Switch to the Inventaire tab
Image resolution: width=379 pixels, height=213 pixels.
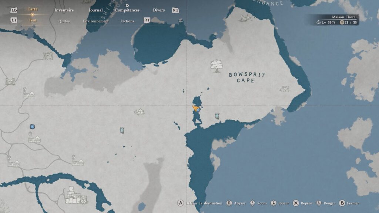pyautogui.click(x=64, y=10)
